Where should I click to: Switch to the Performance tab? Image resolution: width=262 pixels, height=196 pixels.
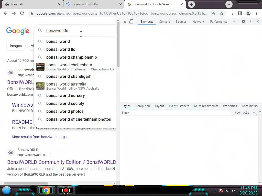219,22
